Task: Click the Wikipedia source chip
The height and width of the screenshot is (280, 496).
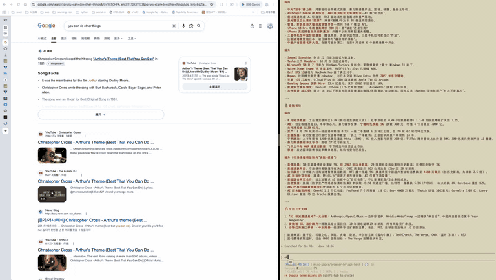Action: point(56,63)
